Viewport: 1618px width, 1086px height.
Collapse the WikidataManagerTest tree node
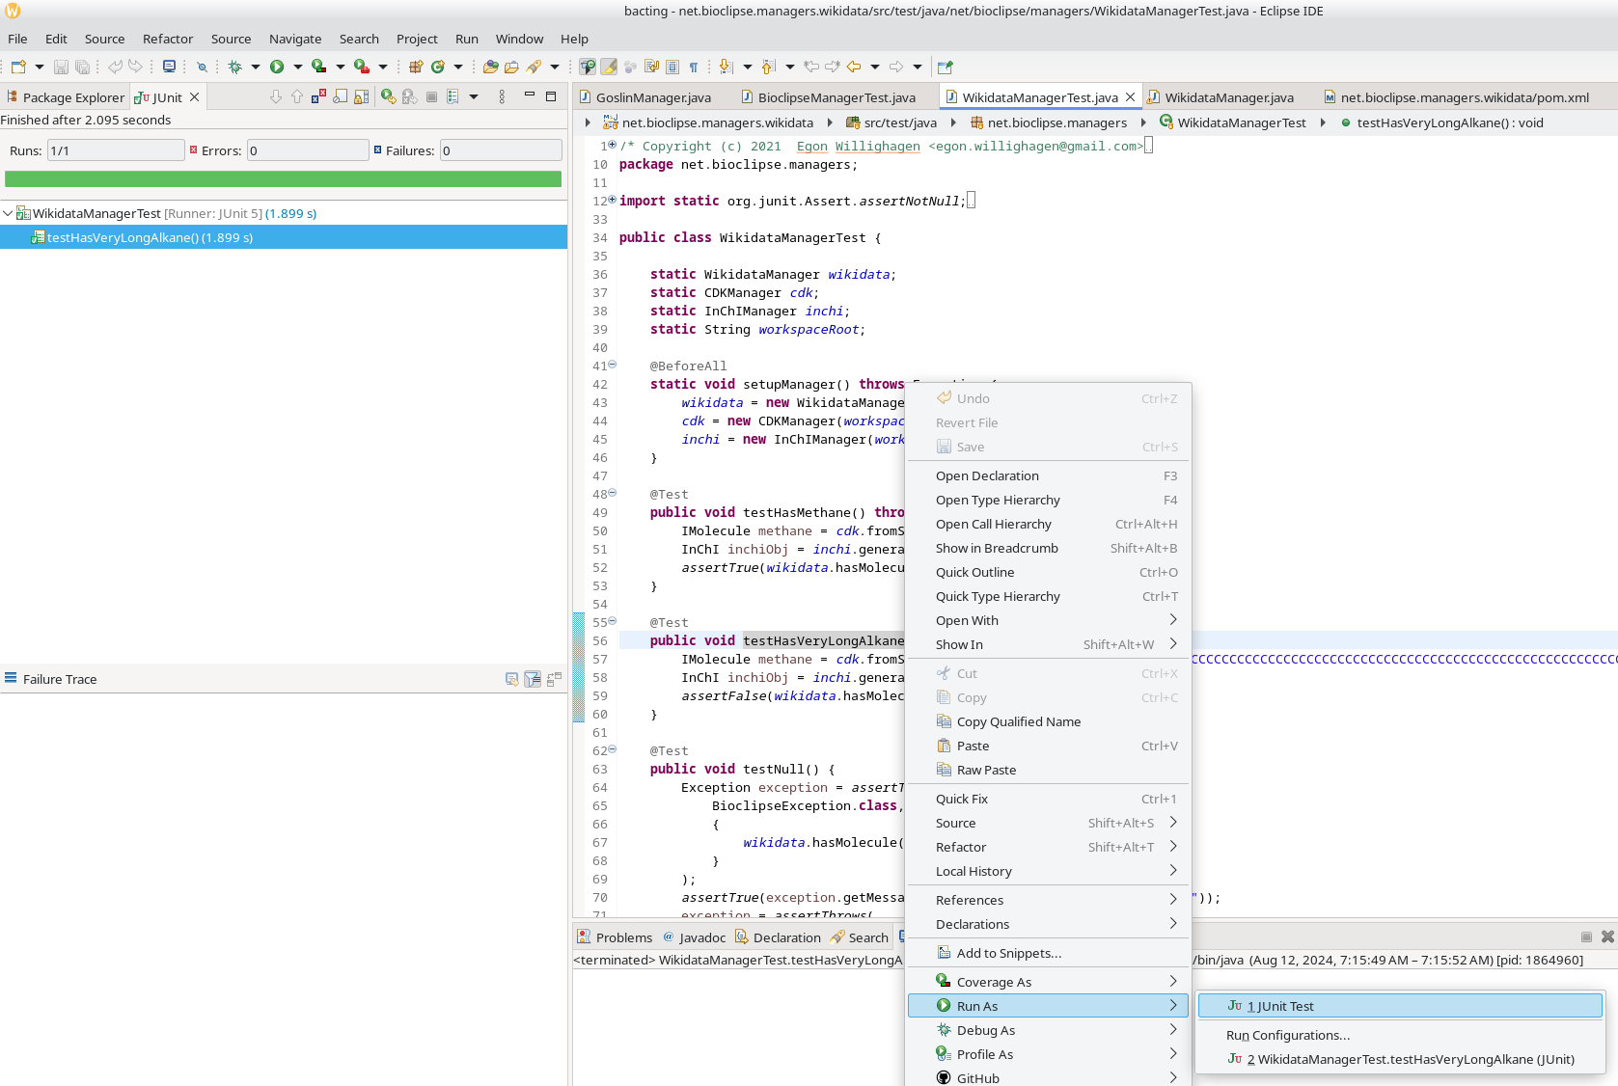[x=8, y=213]
